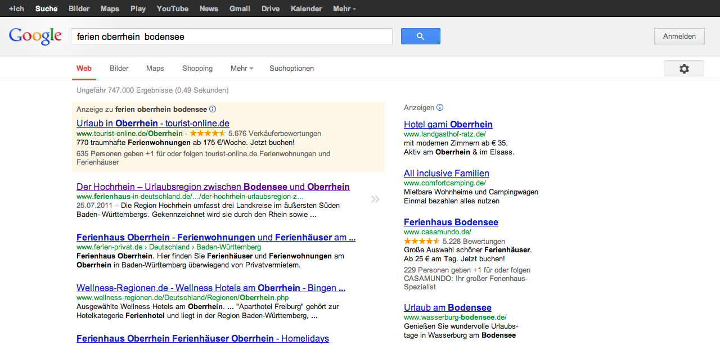This screenshot has width=720, height=345.
Task: Open the Urlaub in Oberrhein ad link
Action: [153, 123]
